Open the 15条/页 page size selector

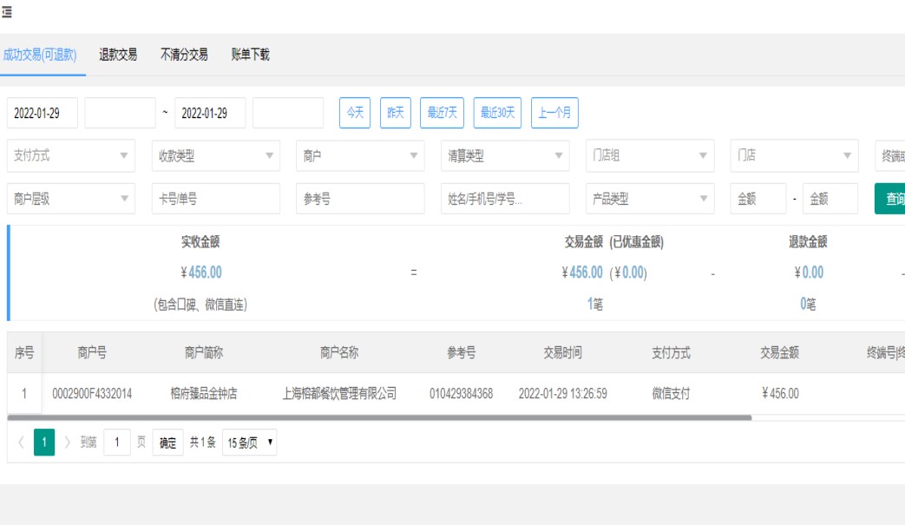[x=249, y=443]
